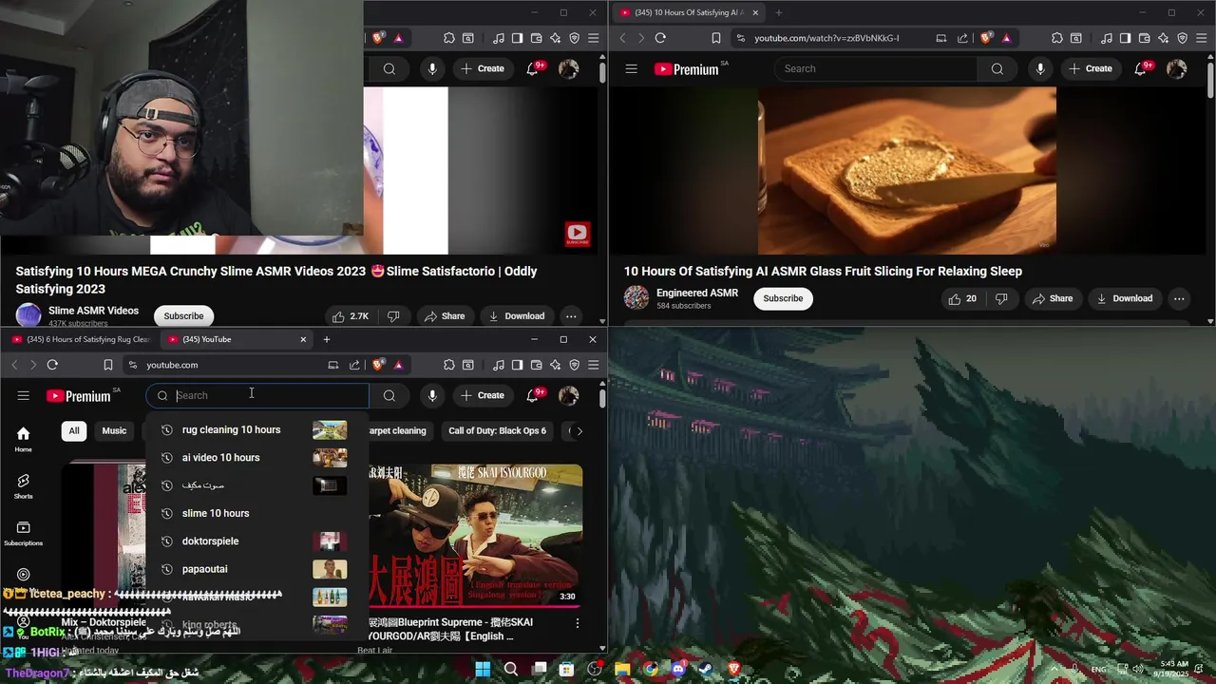Share the Glass Fruit Slicing video
The width and height of the screenshot is (1216, 684).
[1053, 298]
